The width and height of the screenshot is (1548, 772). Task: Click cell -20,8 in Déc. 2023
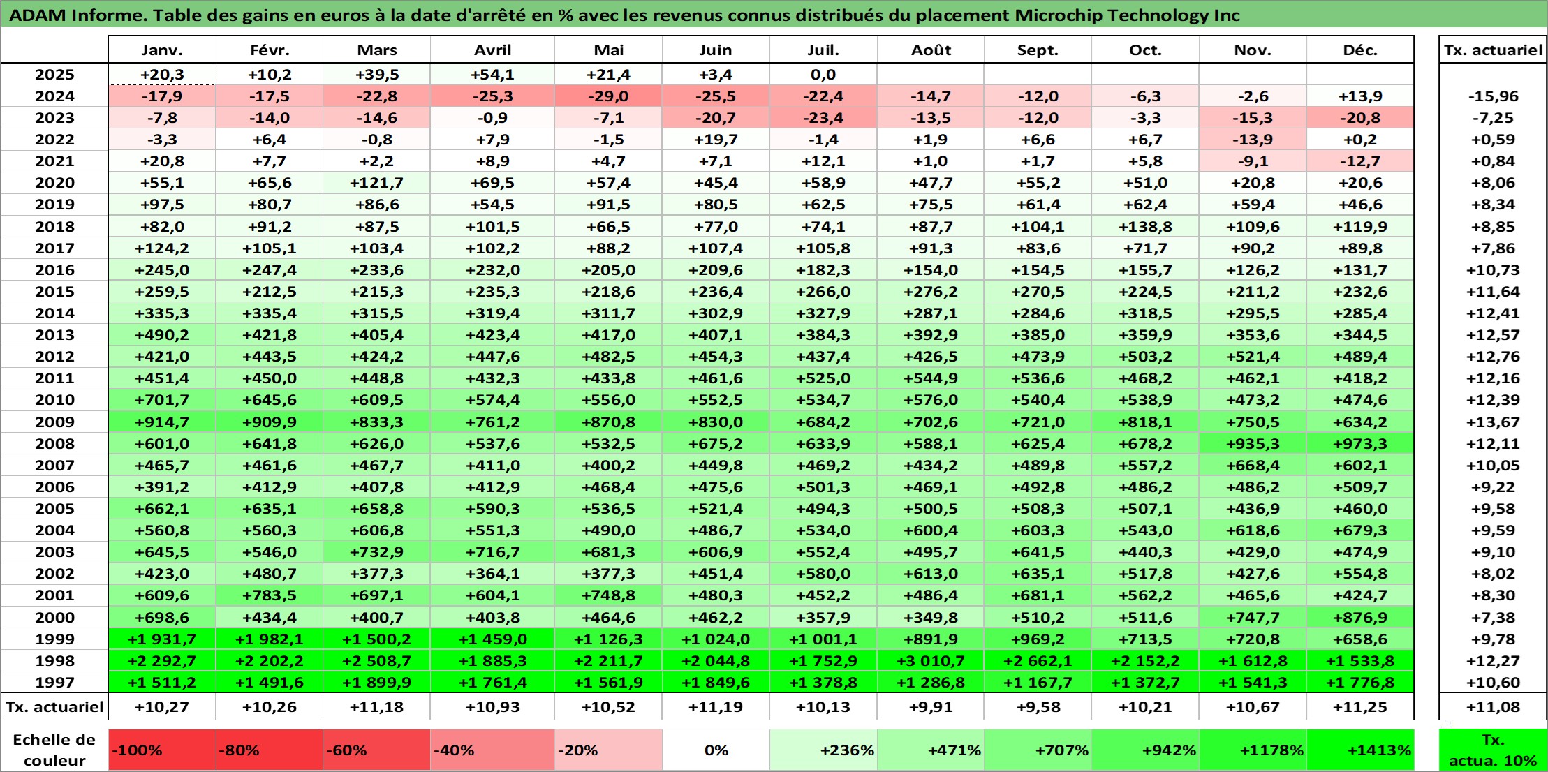coord(1360,118)
